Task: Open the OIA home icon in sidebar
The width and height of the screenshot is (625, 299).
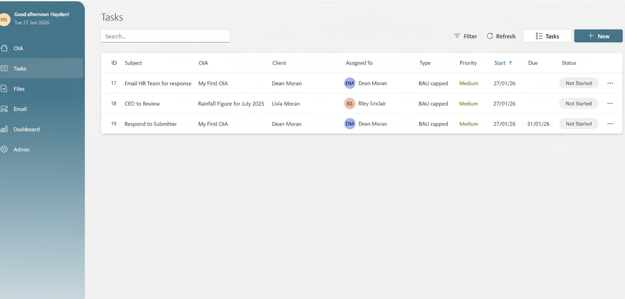Action: [x=4, y=48]
